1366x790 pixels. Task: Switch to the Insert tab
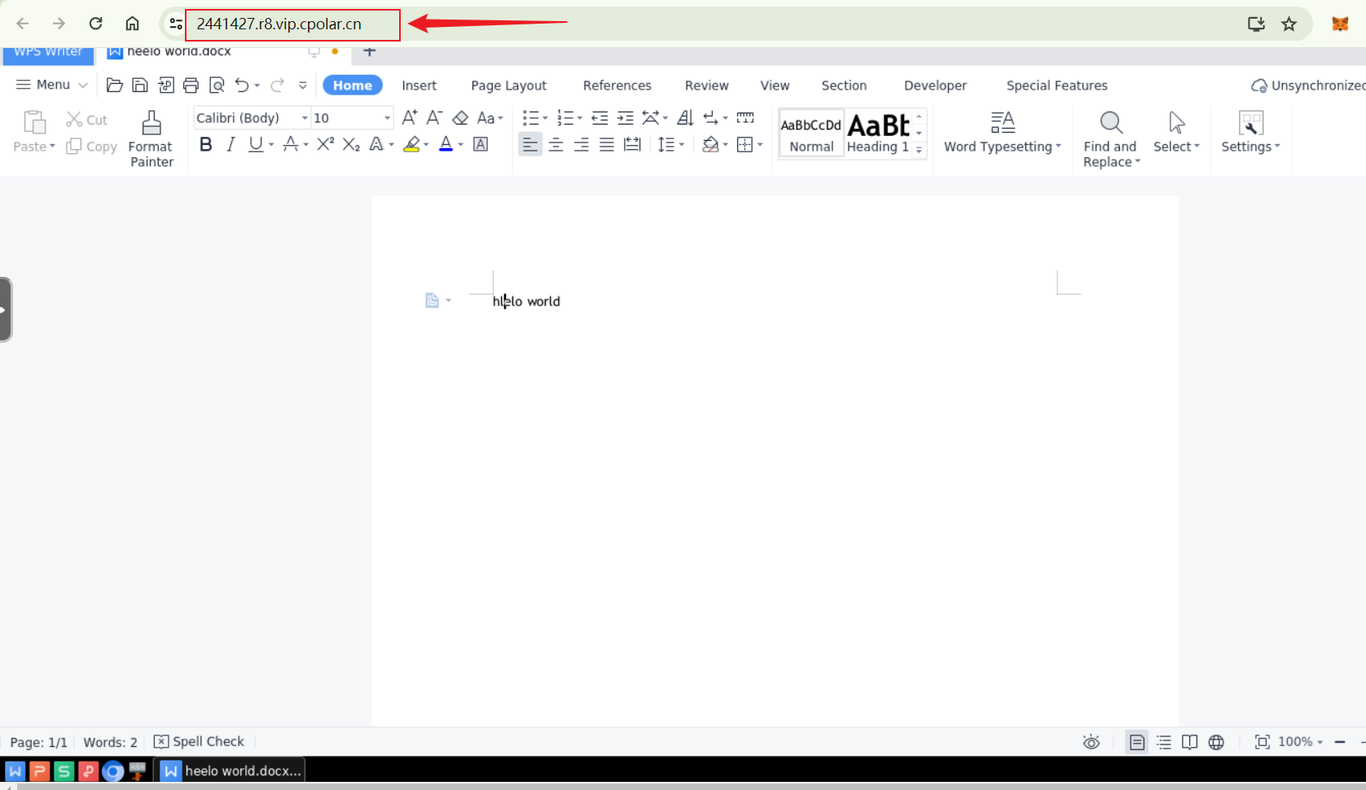[419, 86]
